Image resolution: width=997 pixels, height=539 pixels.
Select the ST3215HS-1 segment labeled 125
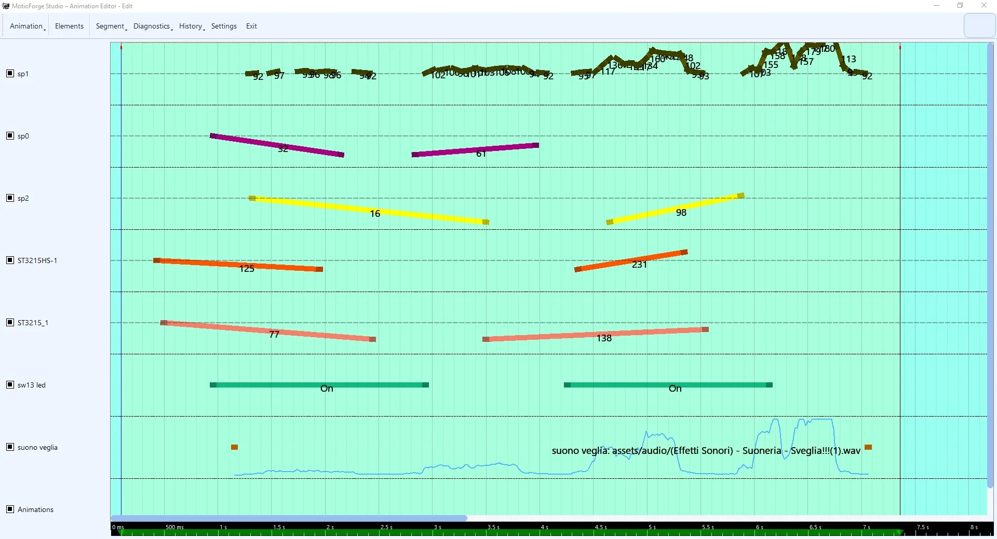pos(238,265)
